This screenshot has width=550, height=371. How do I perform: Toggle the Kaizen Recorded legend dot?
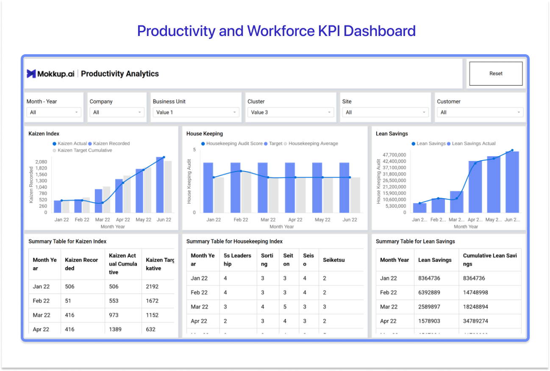point(90,144)
